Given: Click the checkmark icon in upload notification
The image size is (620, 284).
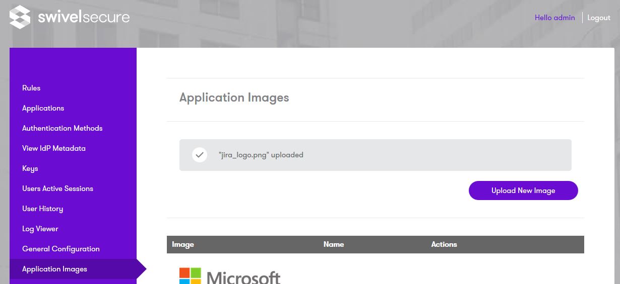Looking at the screenshot, I should tap(200, 155).
